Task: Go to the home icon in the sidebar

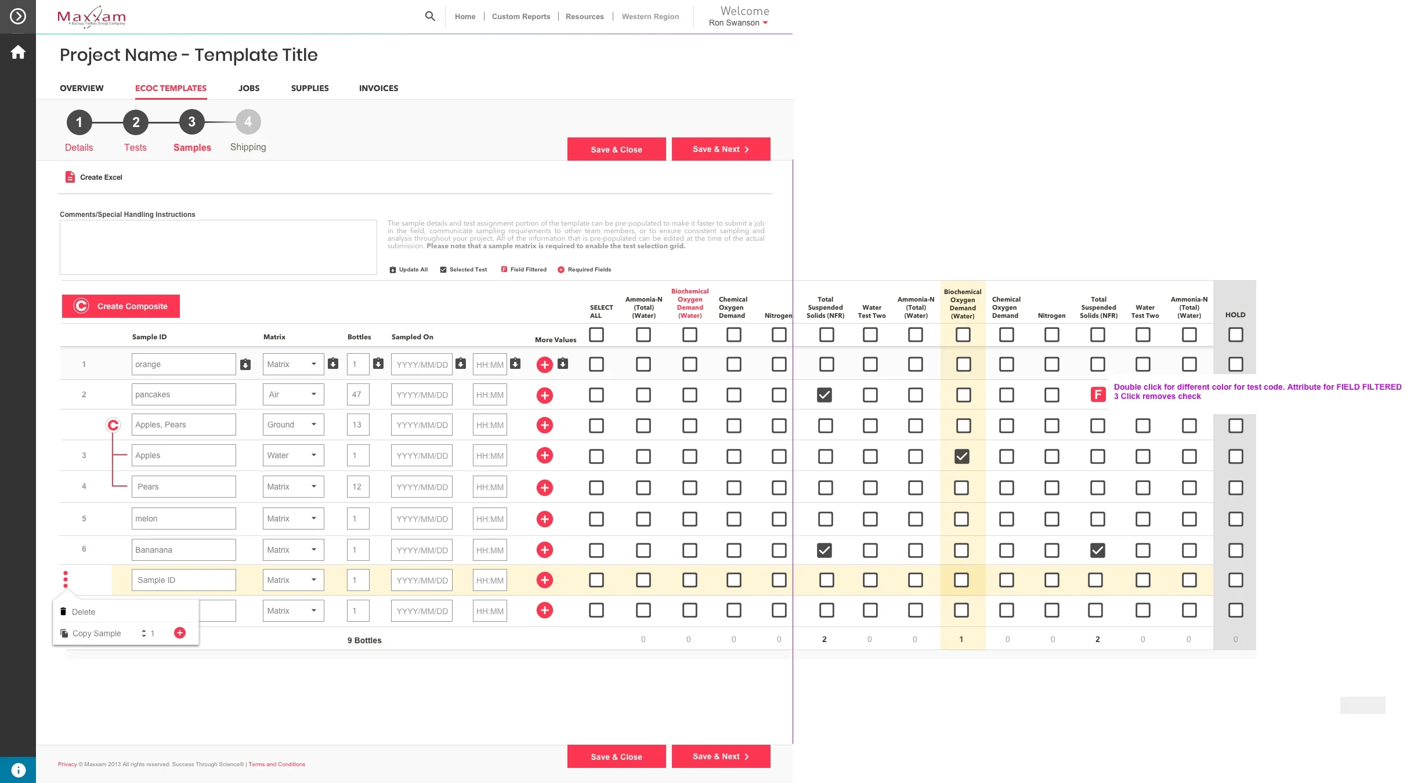Action: click(x=18, y=52)
